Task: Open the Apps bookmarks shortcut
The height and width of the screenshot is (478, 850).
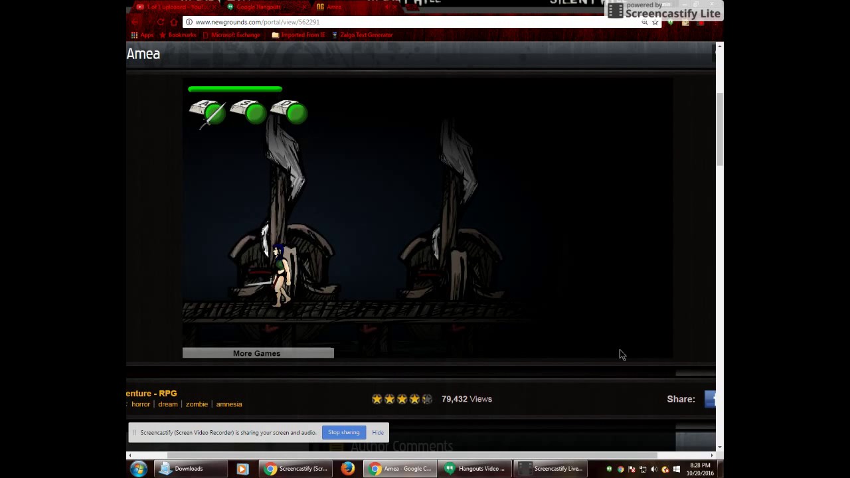Action: (x=142, y=35)
